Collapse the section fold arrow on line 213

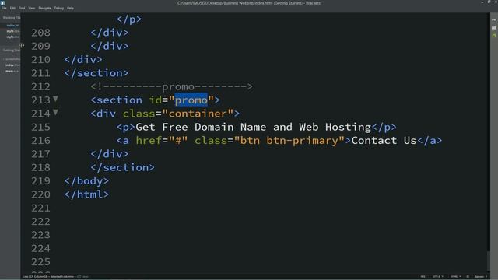(x=55, y=99)
